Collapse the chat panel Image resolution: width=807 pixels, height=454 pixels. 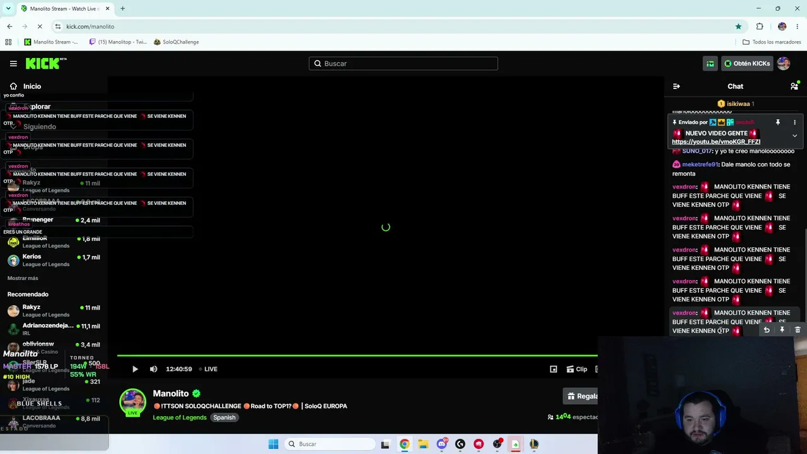coord(676,86)
